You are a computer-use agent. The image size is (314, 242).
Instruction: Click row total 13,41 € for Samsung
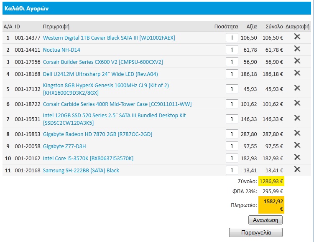click(274, 171)
